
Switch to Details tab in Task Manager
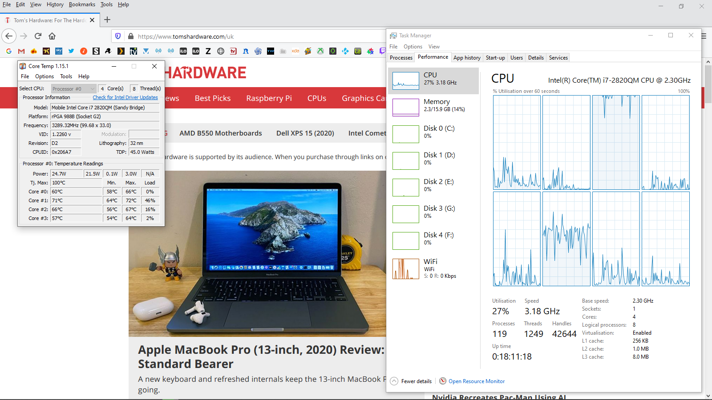point(536,58)
